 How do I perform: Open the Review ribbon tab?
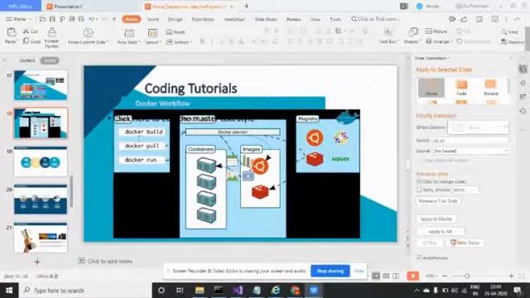pos(293,19)
